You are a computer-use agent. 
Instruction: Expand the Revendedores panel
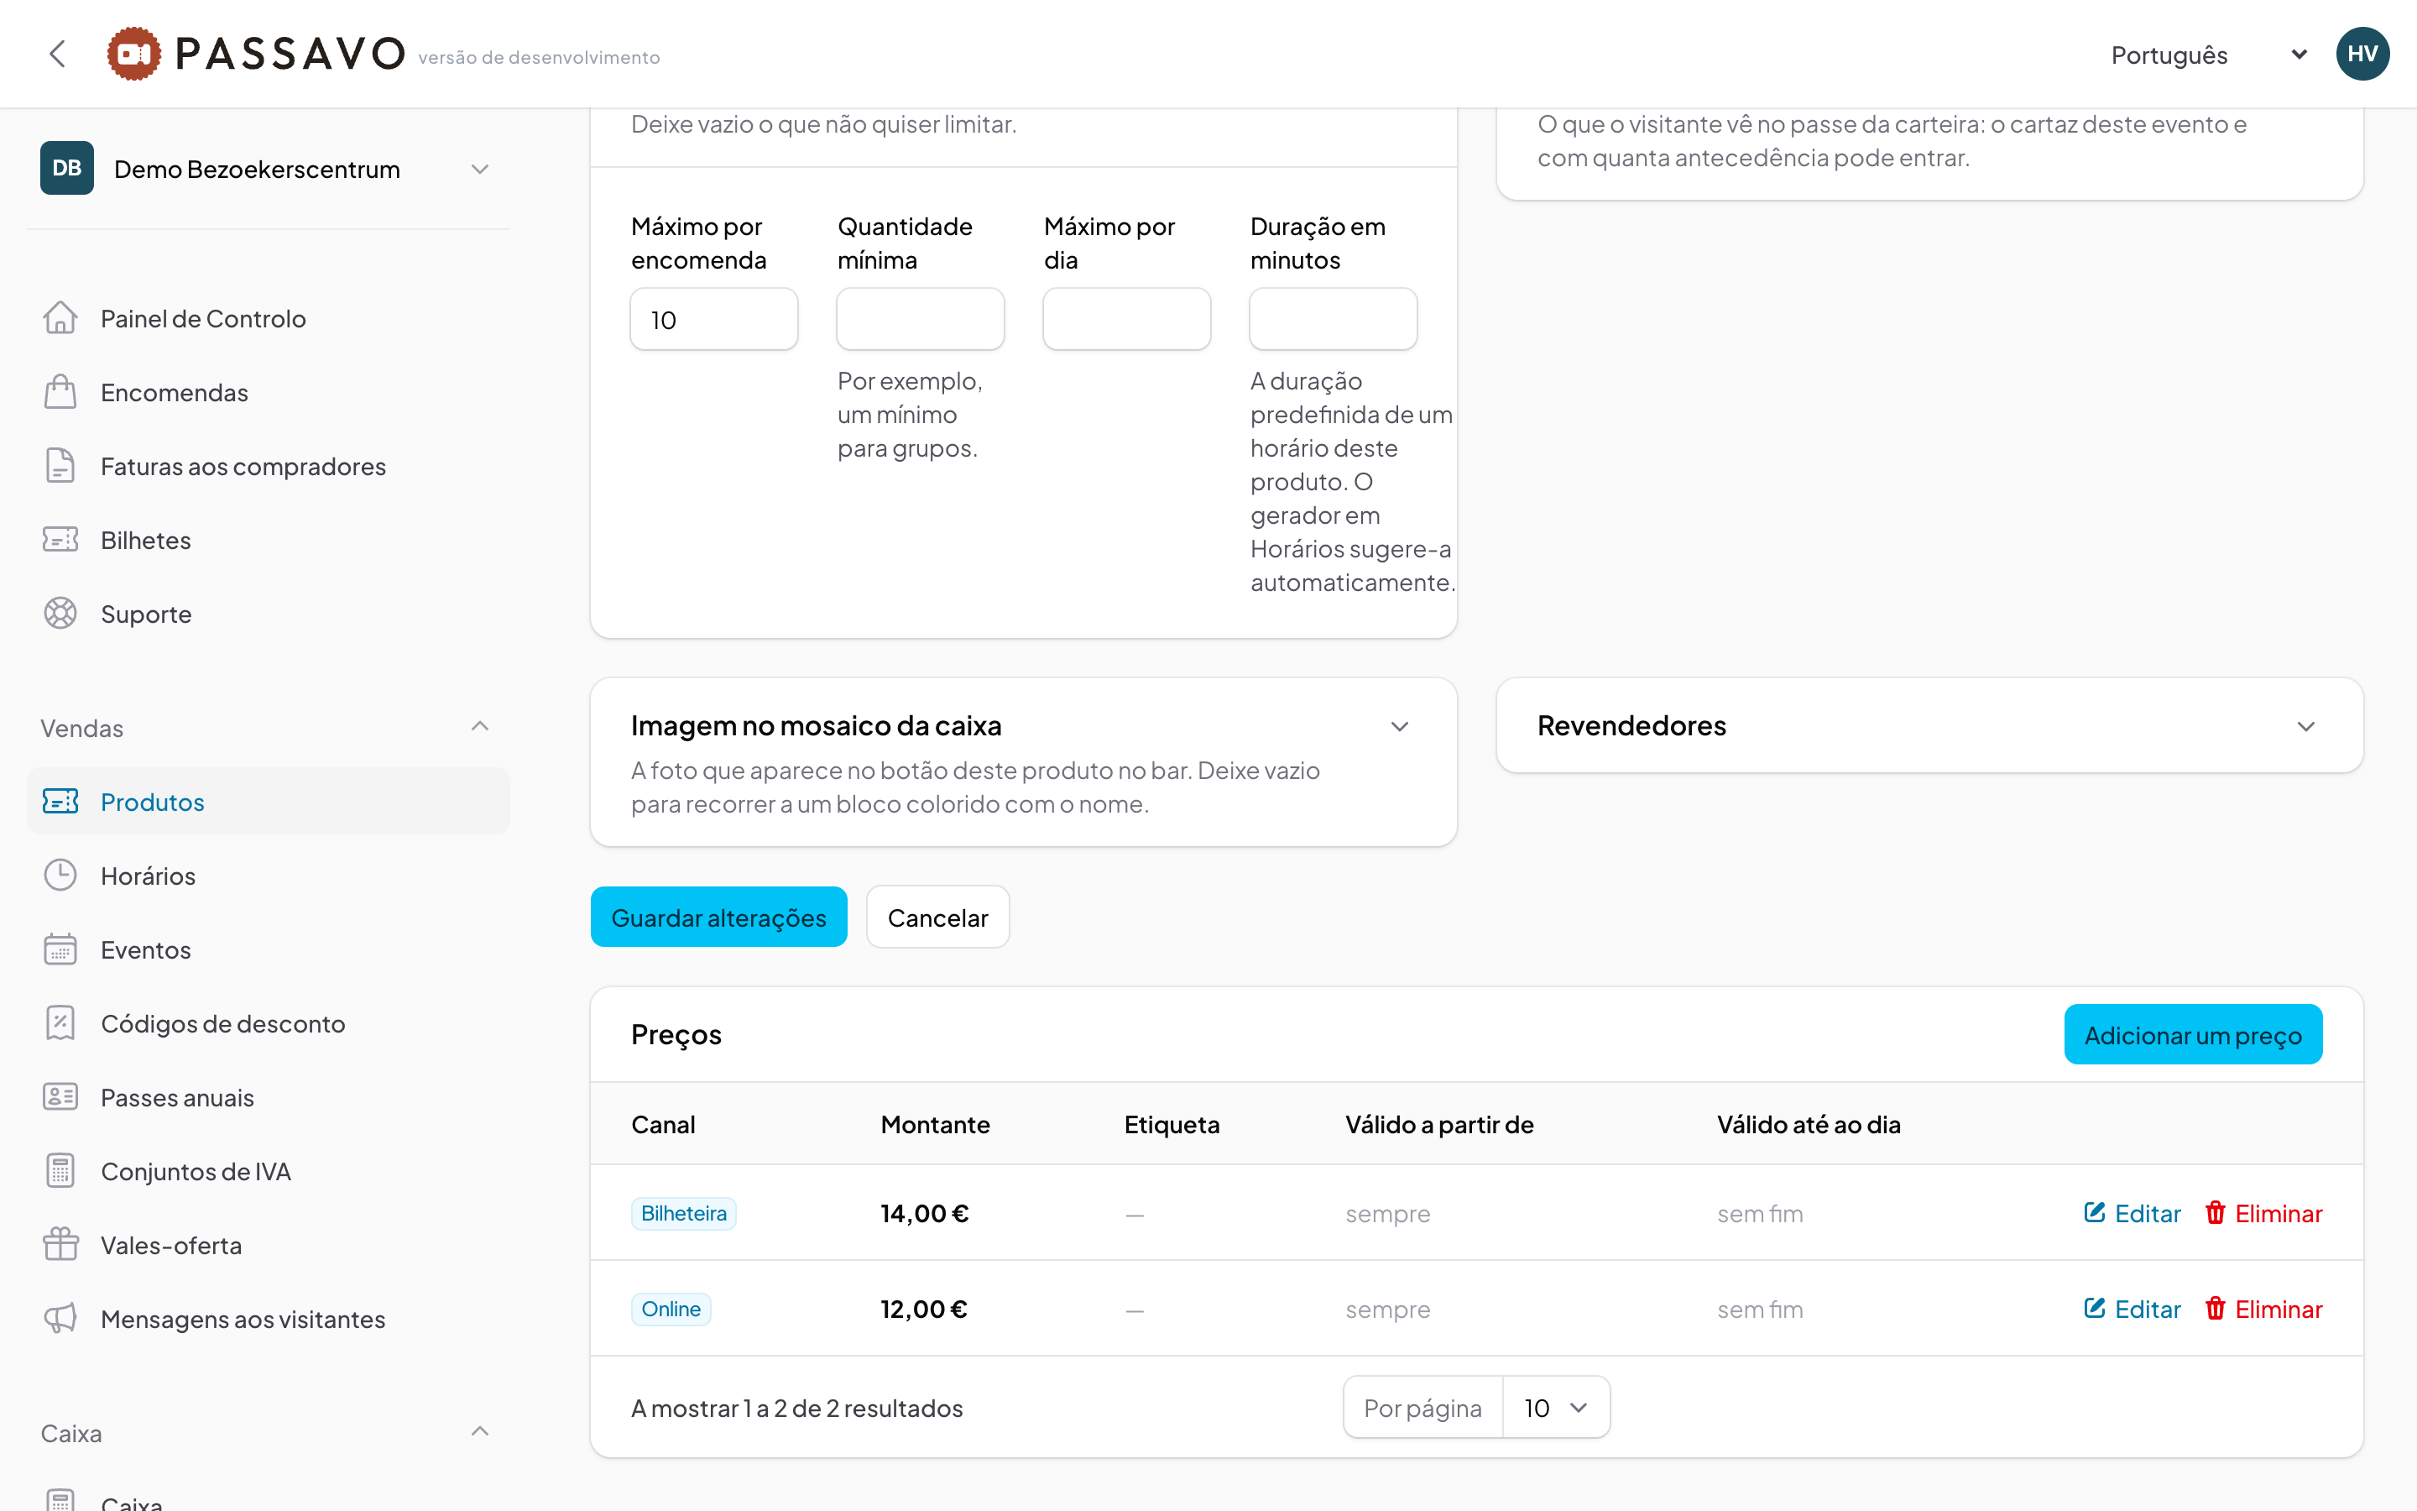pyautogui.click(x=2306, y=726)
